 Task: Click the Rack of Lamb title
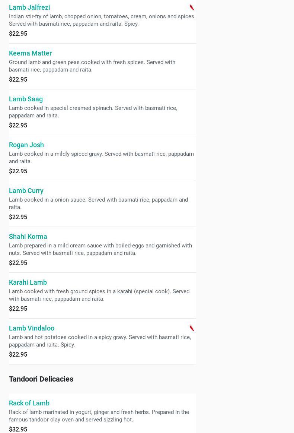pyautogui.click(x=29, y=403)
